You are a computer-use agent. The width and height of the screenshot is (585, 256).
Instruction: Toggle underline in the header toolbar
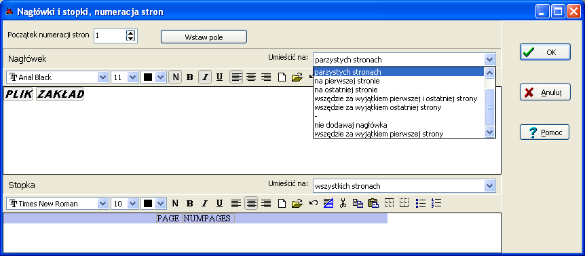point(219,77)
